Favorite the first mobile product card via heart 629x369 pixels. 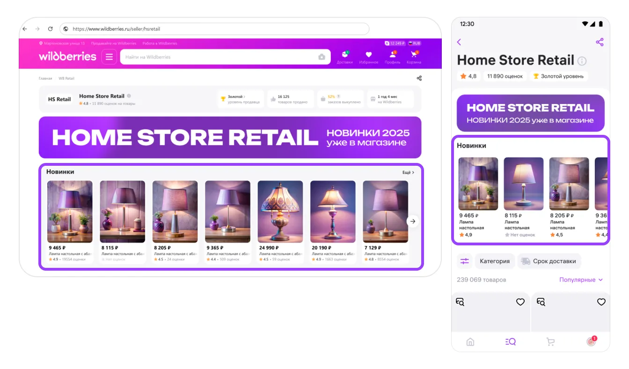520,302
